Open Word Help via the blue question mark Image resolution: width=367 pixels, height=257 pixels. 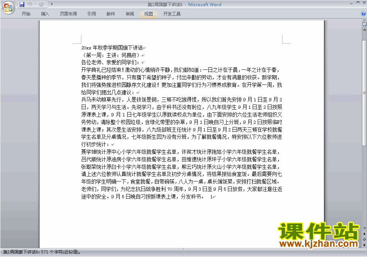point(363,14)
